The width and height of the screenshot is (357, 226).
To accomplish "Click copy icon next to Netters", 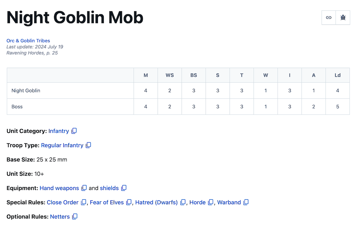I will click(75, 217).
